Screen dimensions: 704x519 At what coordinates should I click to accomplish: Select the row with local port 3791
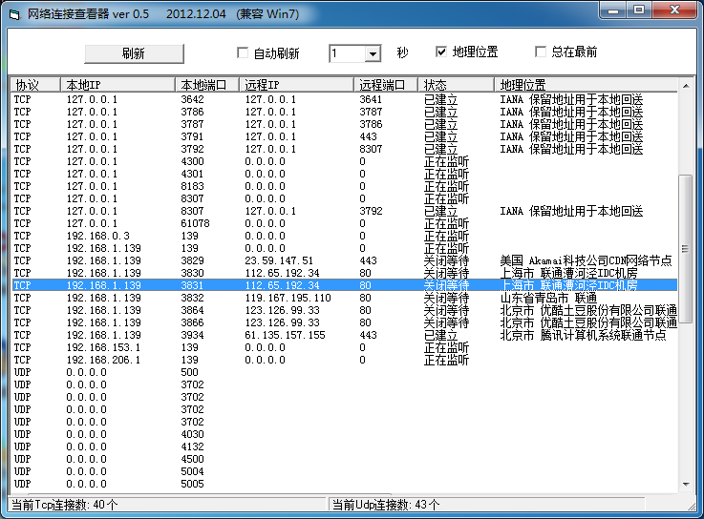tap(345, 136)
